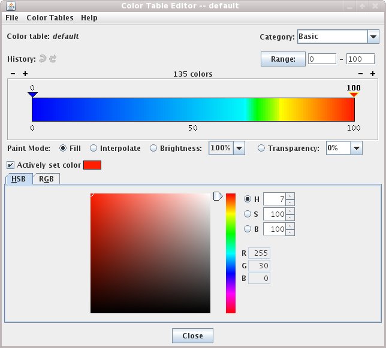
Task: Click the left plus icon above color bar
Action: [25, 74]
